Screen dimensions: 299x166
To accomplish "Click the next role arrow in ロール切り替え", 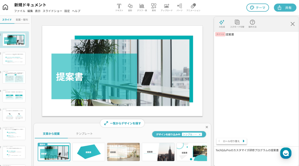I will tap(244, 141).
